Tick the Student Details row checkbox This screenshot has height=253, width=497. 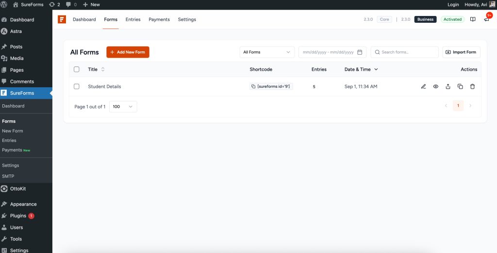77,86
